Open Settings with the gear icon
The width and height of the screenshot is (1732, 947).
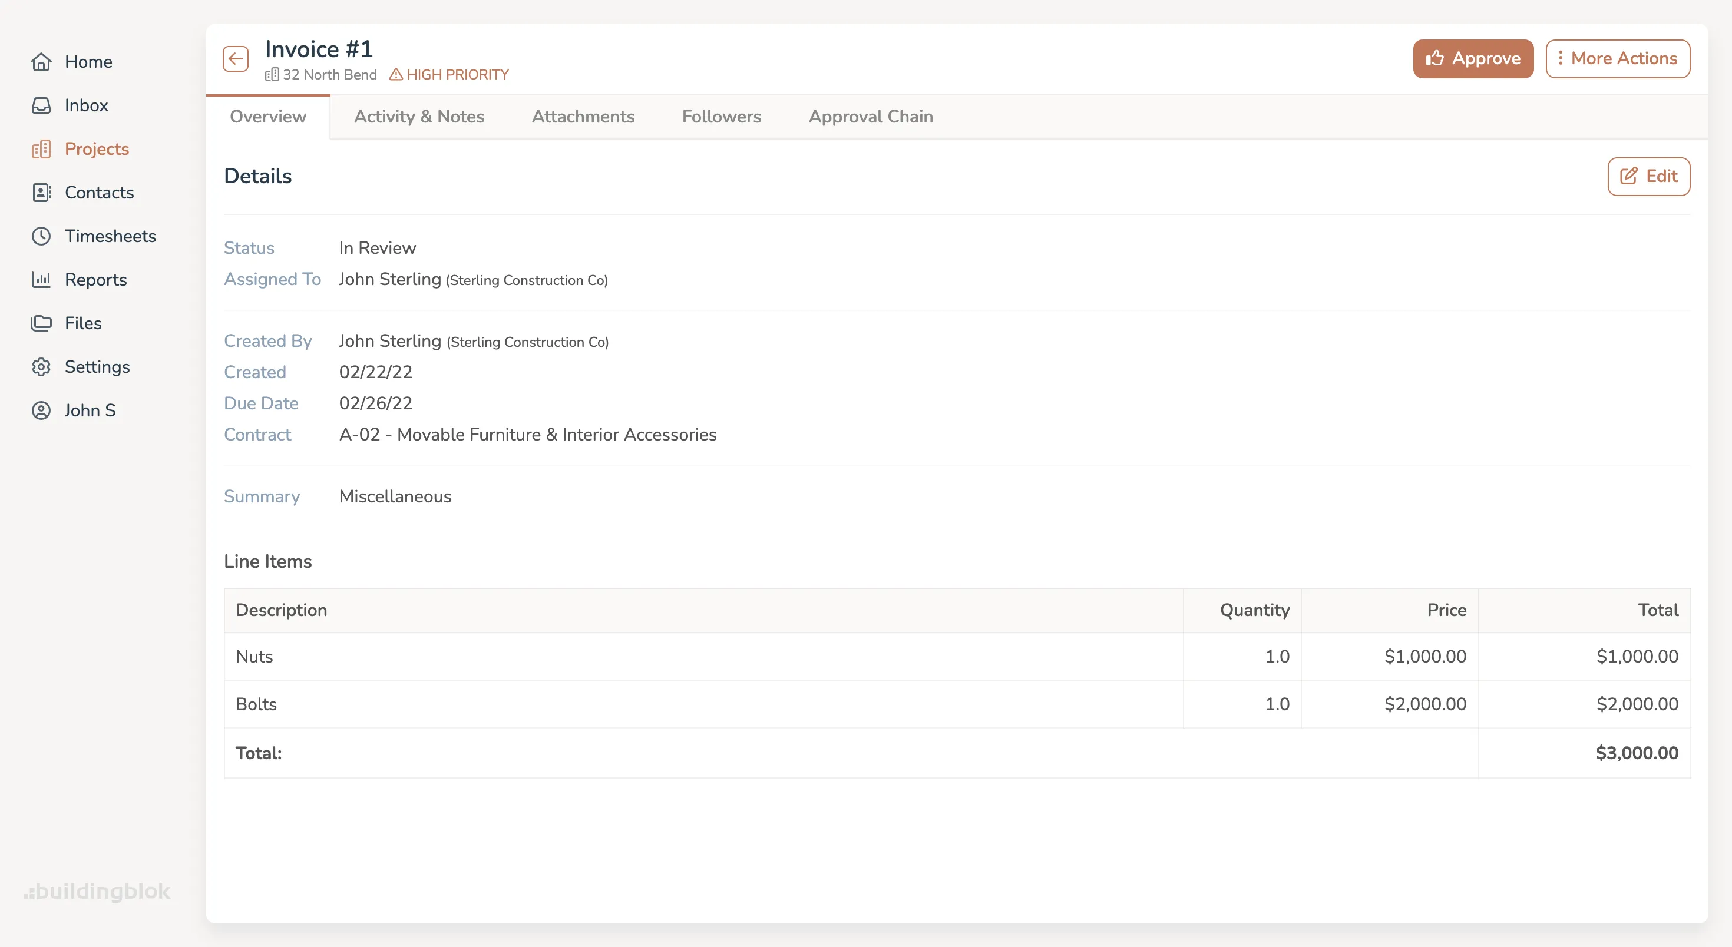tap(42, 366)
